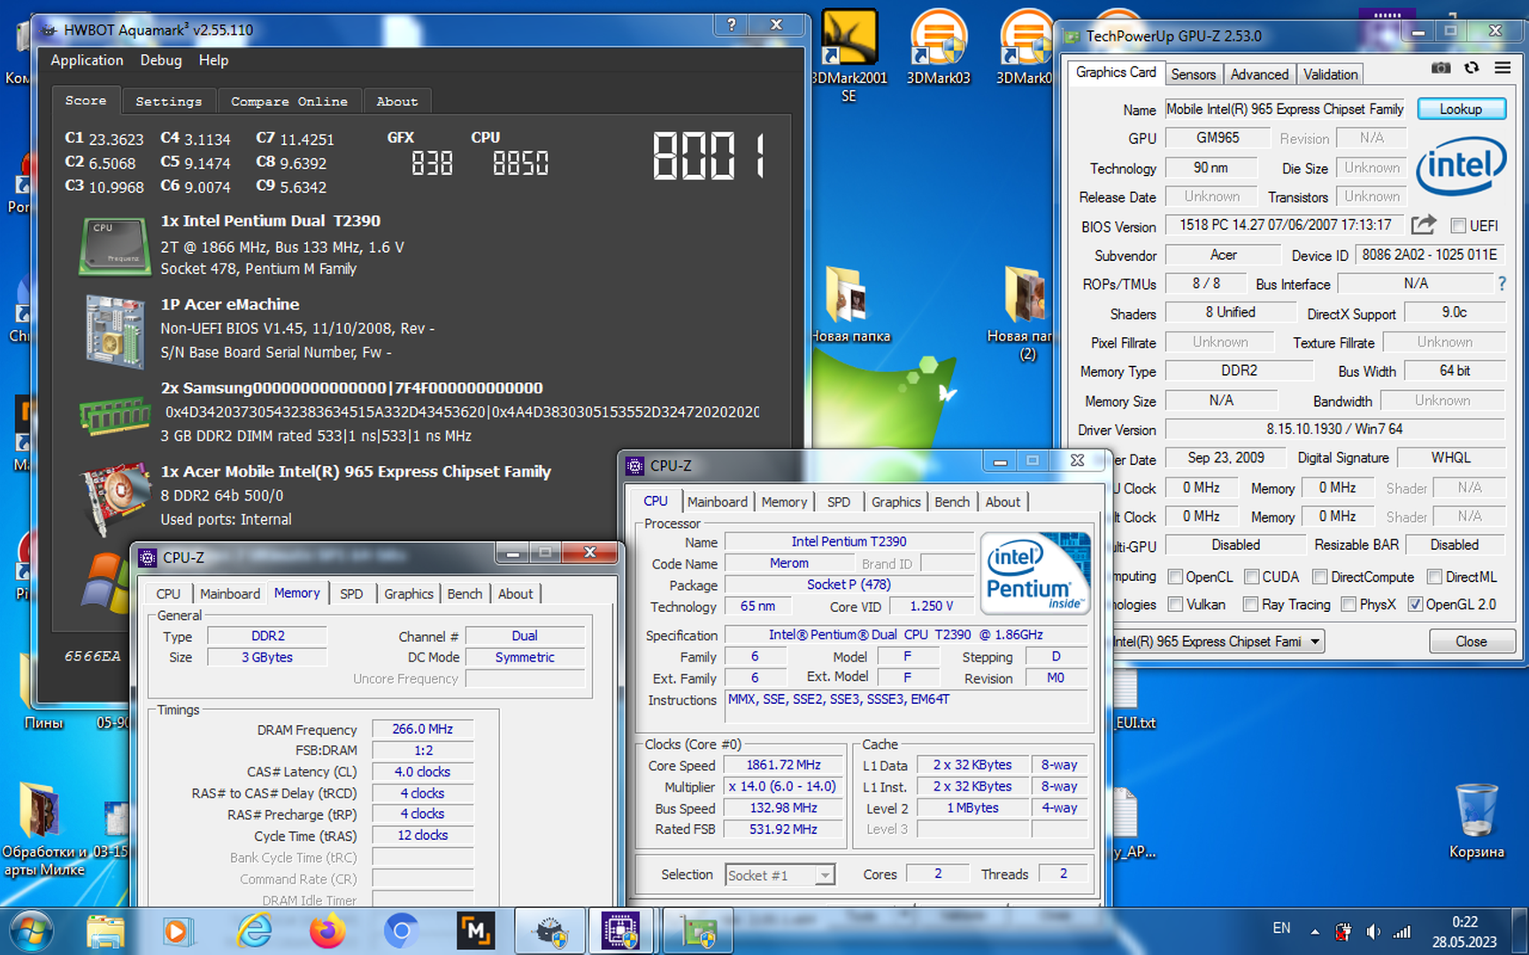This screenshot has height=955, width=1529.
Task: Toggle the DirectCompute checkbox
Action: 1320,577
